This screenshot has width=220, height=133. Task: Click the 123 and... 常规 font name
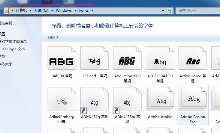pyautogui.click(x=95, y=76)
